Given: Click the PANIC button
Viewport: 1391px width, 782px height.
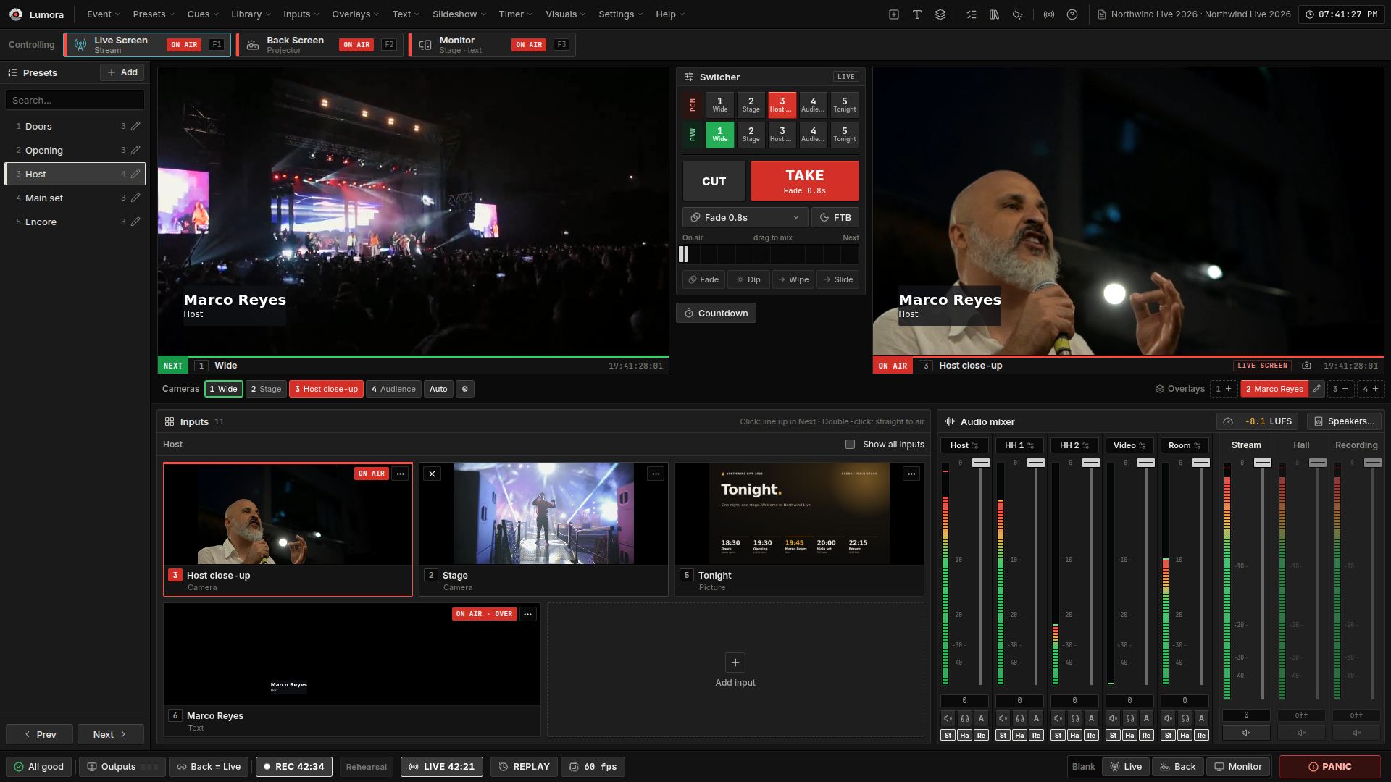Looking at the screenshot, I should click(x=1330, y=767).
